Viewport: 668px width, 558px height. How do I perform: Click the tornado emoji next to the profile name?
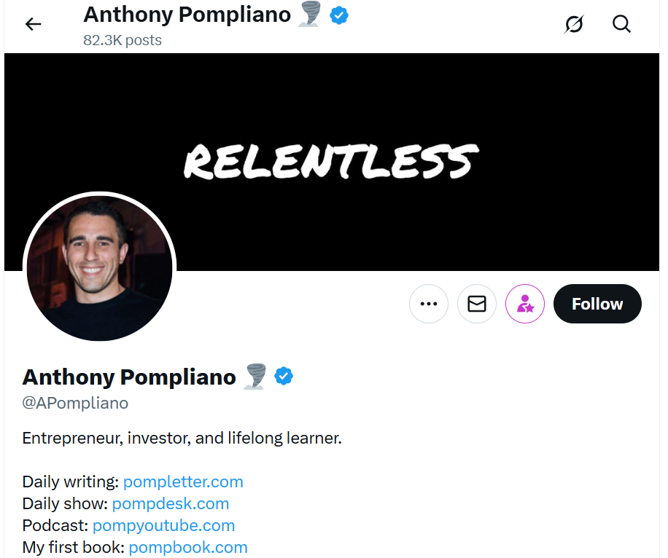click(255, 377)
